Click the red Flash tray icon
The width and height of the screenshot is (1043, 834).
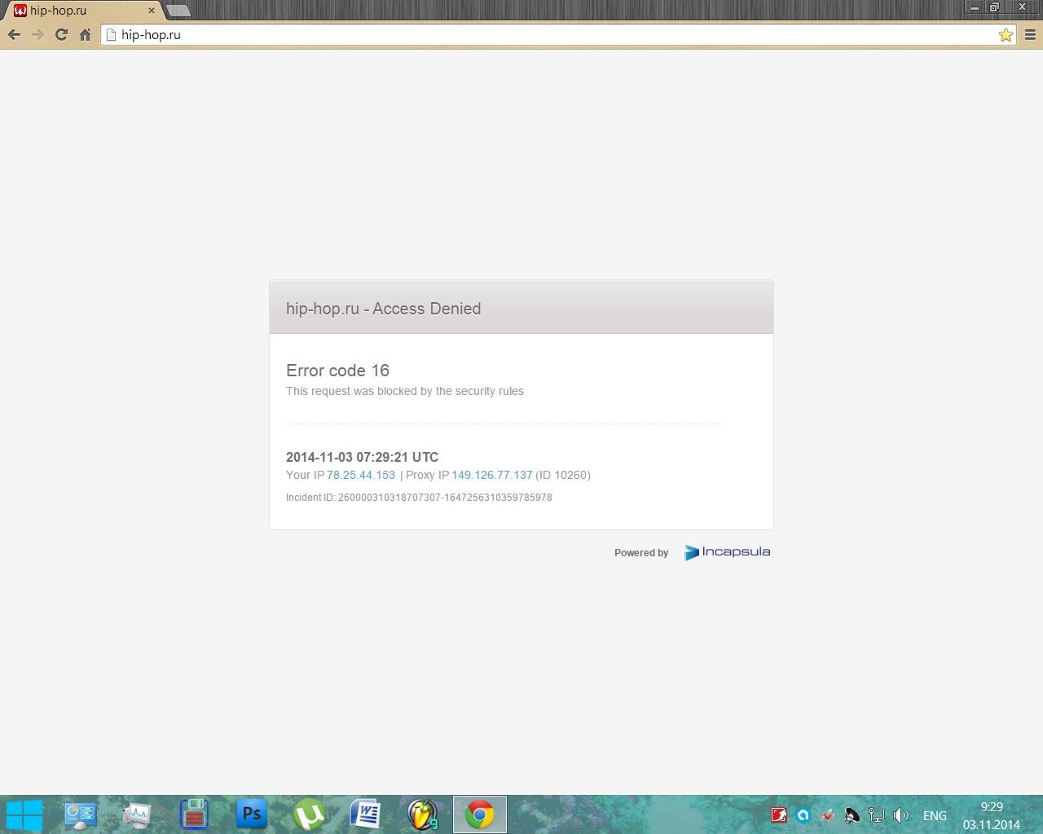point(778,815)
